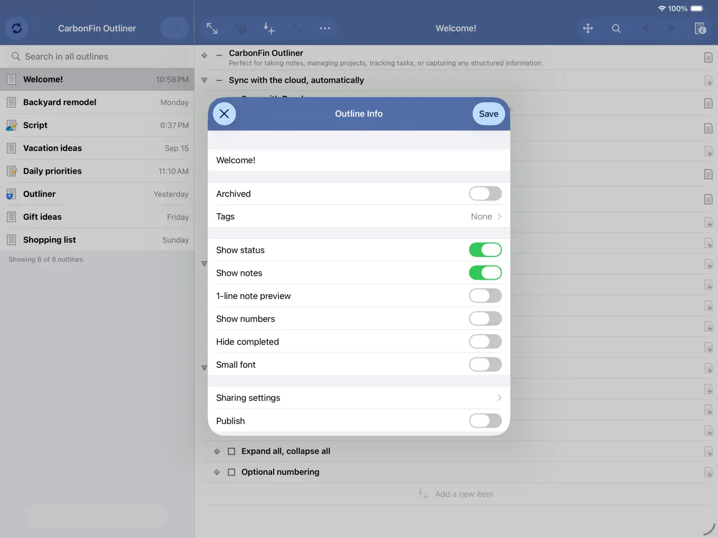The height and width of the screenshot is (538, 718).
Task: Tap the sync icon in the sidebar header
Action: pyautogui.click(x=16, y=28)
